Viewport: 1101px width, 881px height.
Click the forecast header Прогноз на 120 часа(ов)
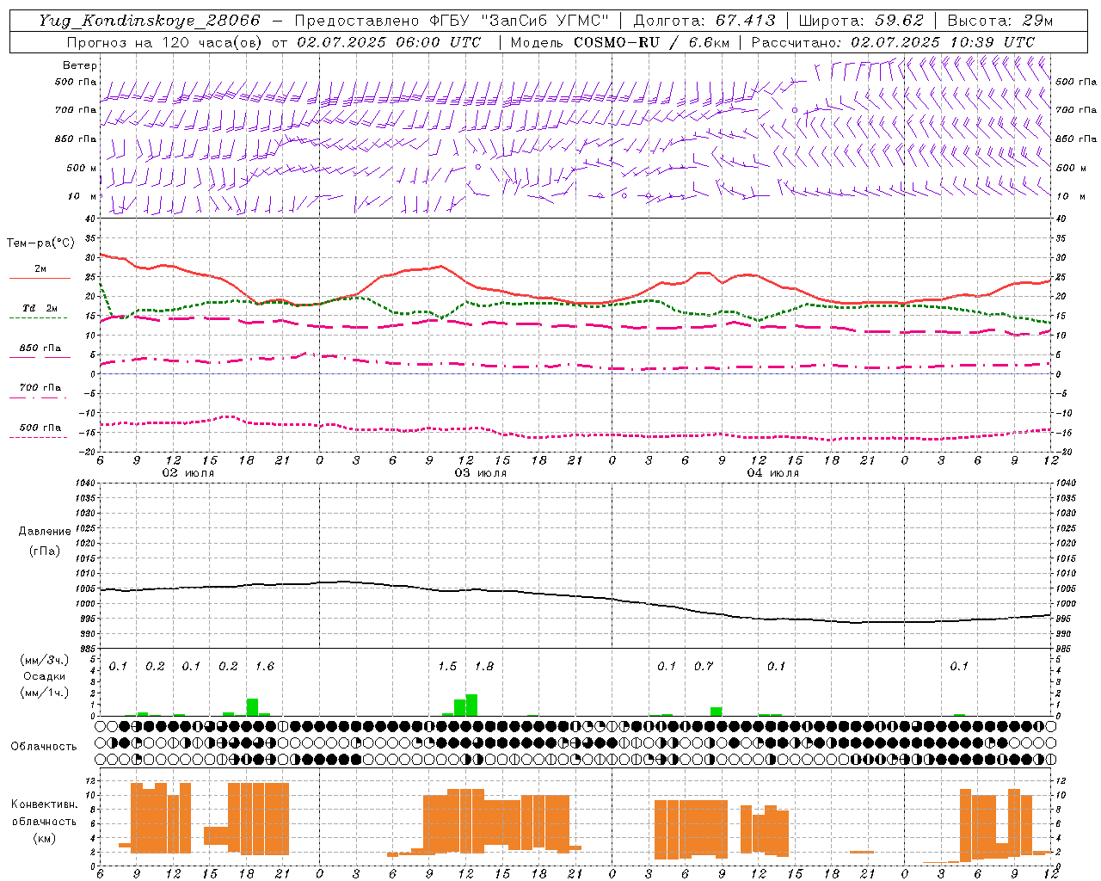coord(165,42)
